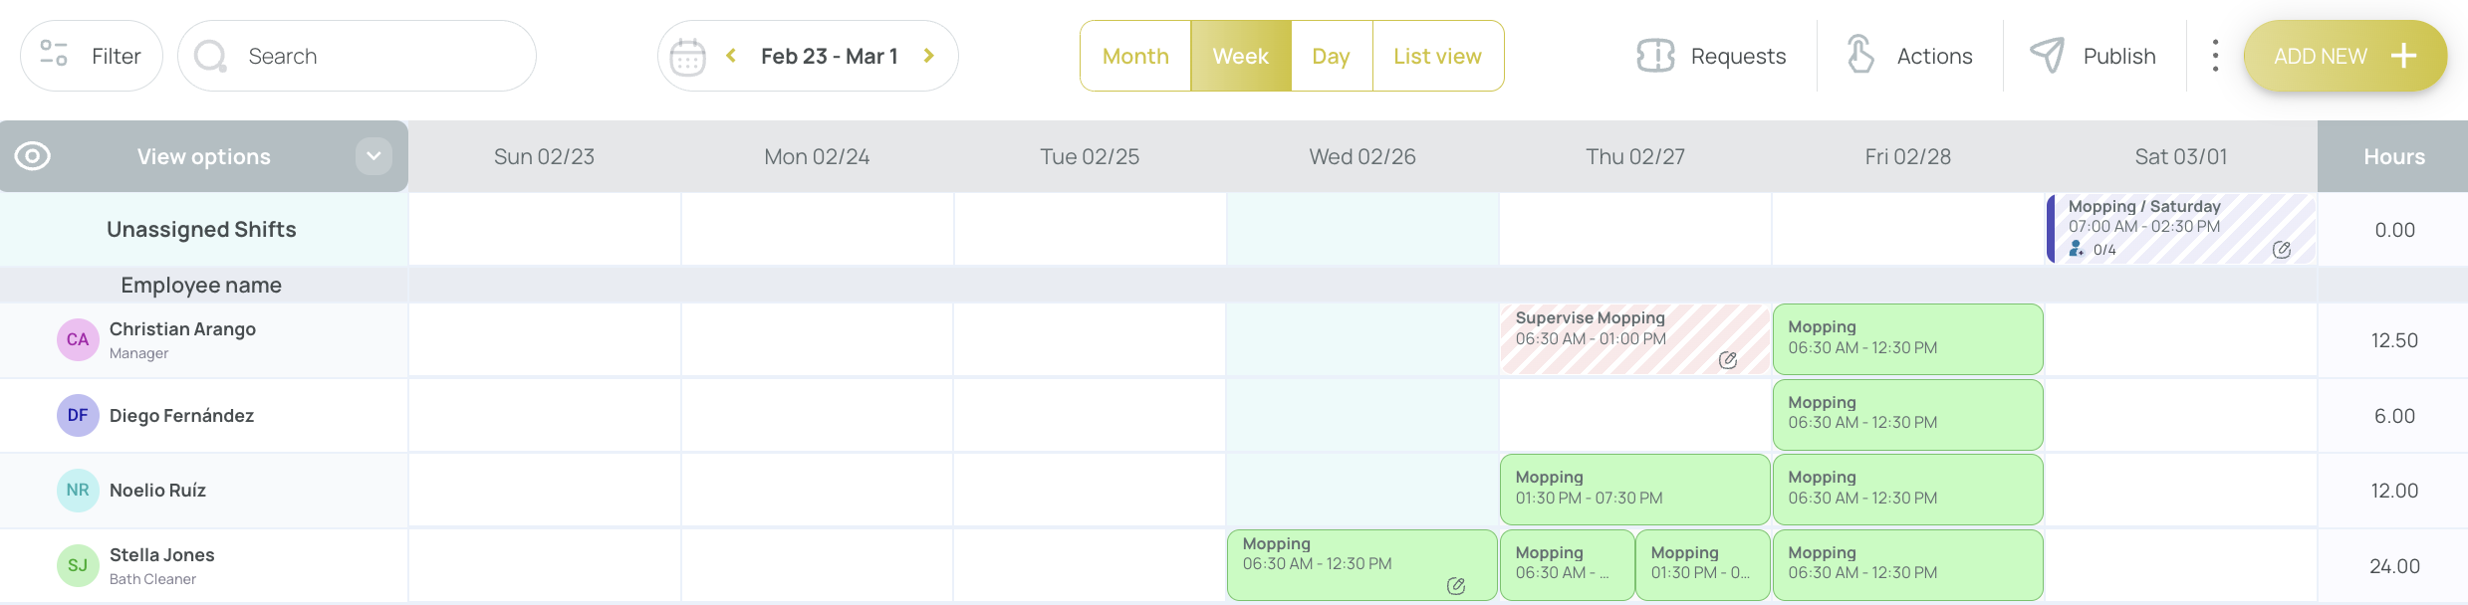
Task: Open the three-dot more options menu
Action: click(2215, 56)
